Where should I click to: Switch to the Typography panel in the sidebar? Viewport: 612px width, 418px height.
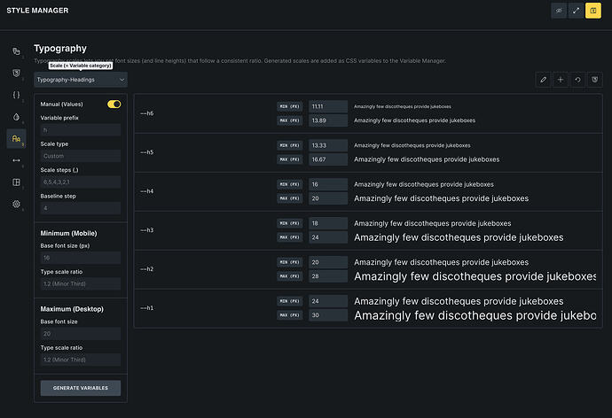point(16,138)
